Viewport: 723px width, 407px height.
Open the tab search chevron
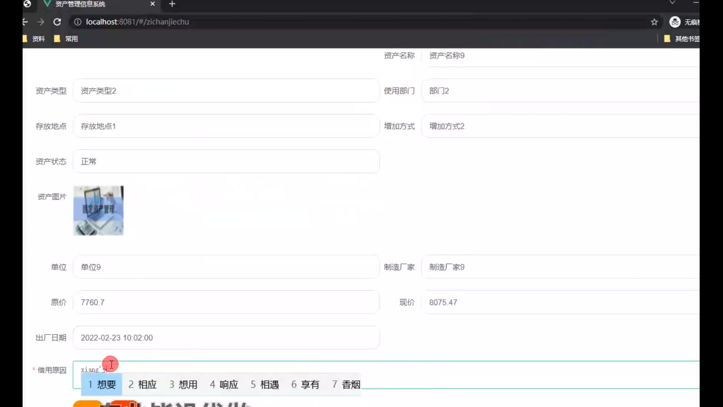[672, 3]
